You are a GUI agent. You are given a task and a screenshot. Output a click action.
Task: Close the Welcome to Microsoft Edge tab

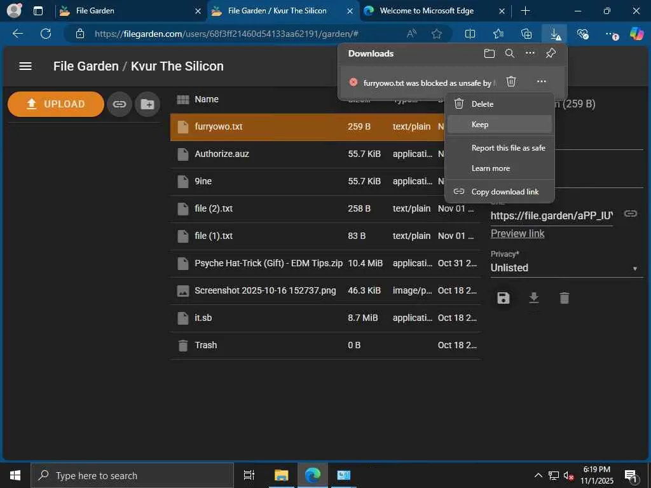point(502,11)
